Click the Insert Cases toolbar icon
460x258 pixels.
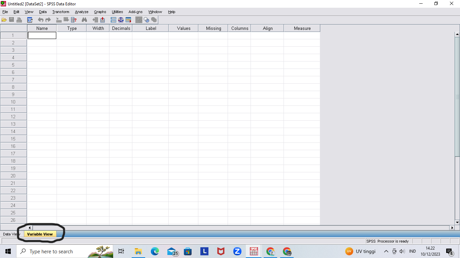click(95, 20)
